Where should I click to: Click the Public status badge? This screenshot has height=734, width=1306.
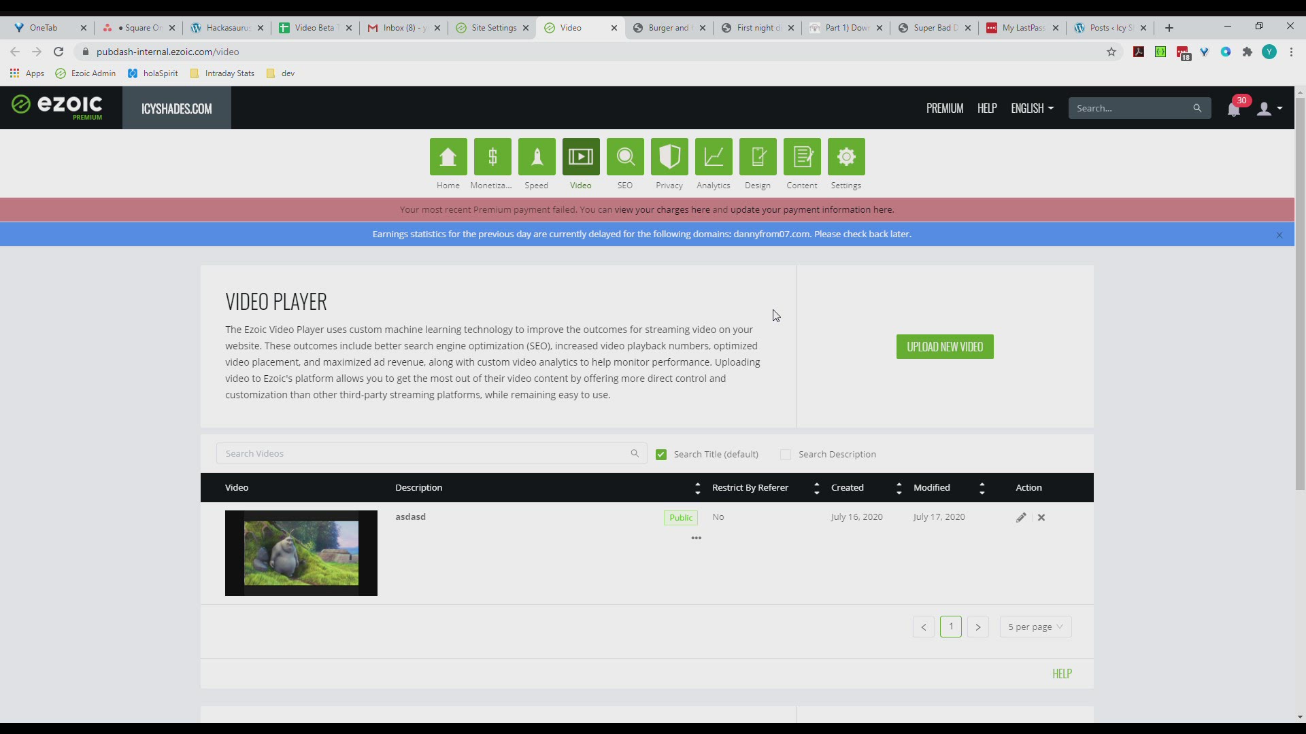tap(681, 518)
